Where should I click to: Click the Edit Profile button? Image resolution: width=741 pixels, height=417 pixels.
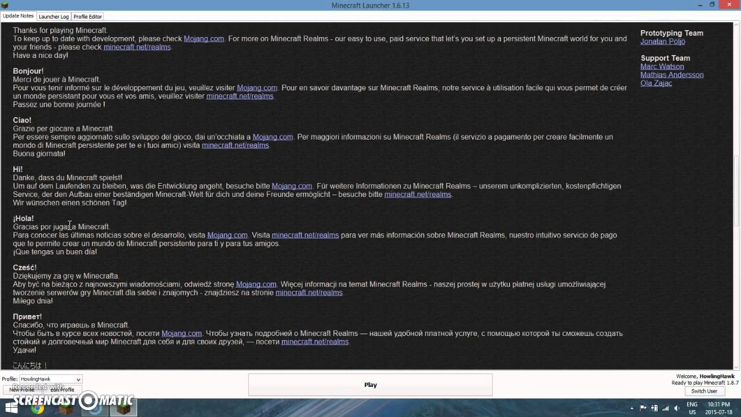coord(63,389)
